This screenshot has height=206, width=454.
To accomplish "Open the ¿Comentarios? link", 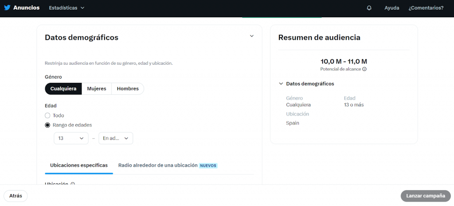I will 426,8.
